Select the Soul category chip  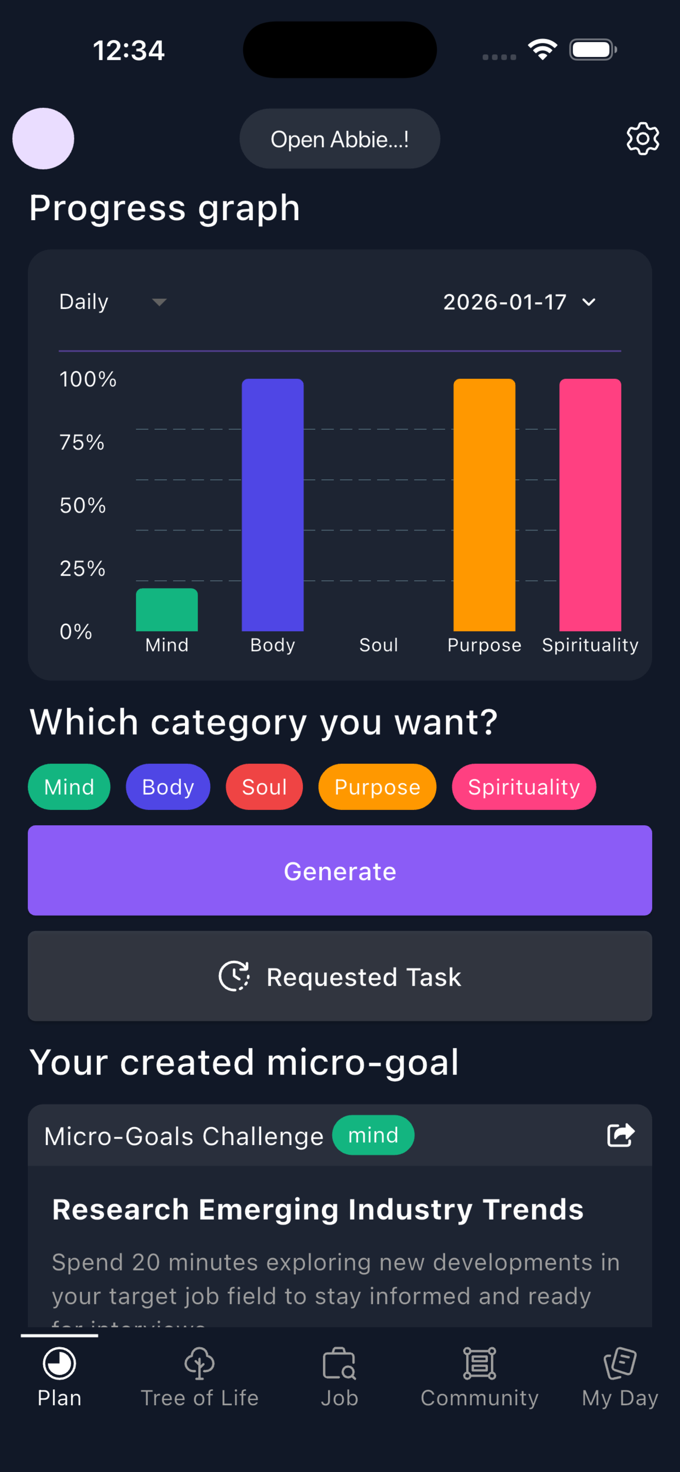263,787
